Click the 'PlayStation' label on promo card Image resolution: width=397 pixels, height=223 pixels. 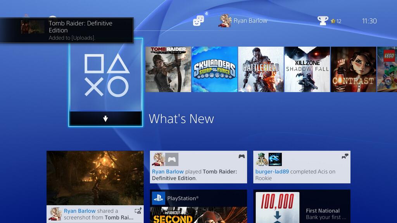click(183, 198)
